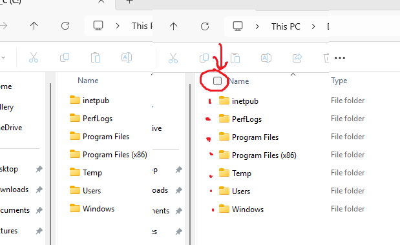Open Documents in the left sidebar
Image resolution: width=400 pixels, height=245 pixels.
(15, 210)
